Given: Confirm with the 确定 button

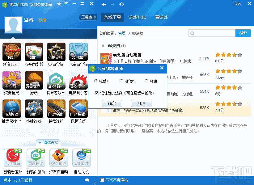Looking at the screenshot, I should point(112,103).
